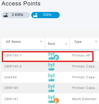Switch to the 2.4GHz radio view
Viewport: 99px width, 104px height.
[x=16, y=15]
